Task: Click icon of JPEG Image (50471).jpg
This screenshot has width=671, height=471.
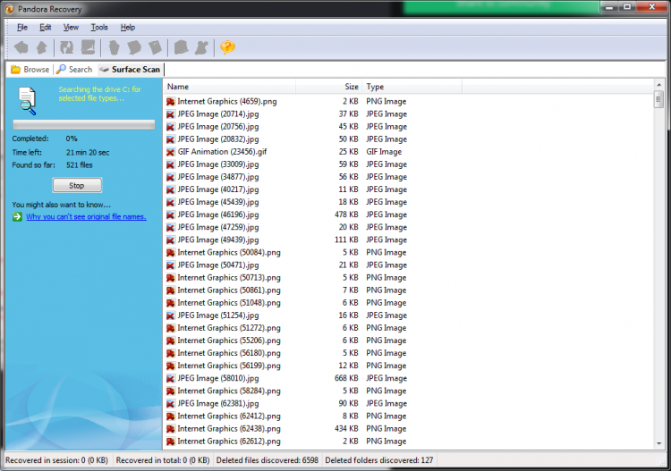Action: (x=171, y=265)
